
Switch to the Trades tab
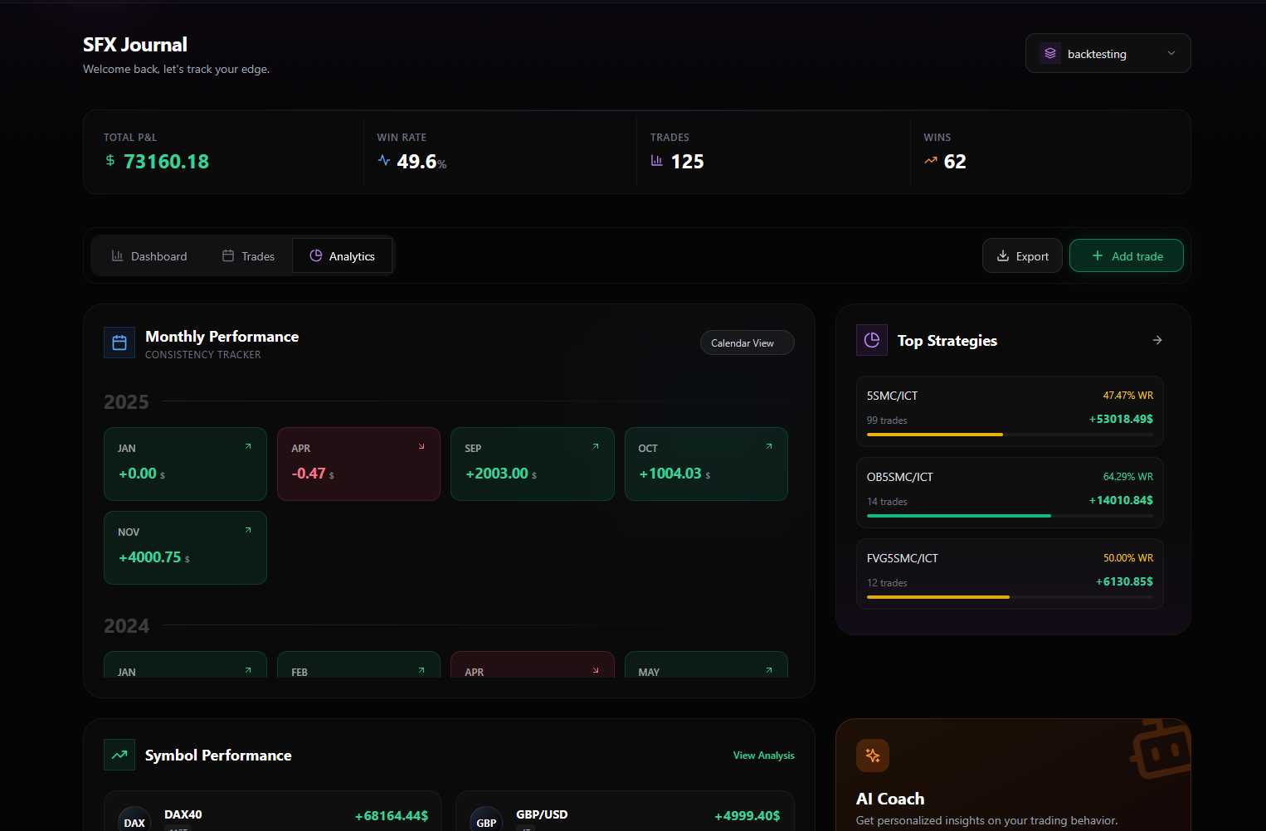click(247, 255)
